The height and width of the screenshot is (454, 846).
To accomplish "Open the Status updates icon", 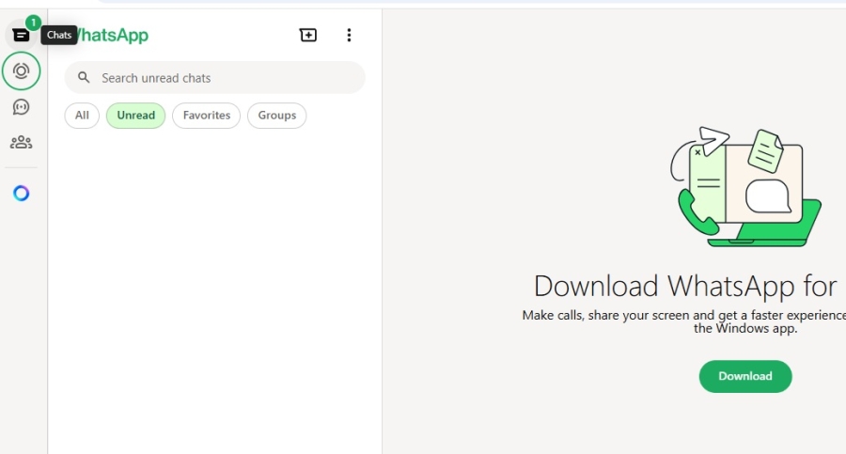I will 21,70.
